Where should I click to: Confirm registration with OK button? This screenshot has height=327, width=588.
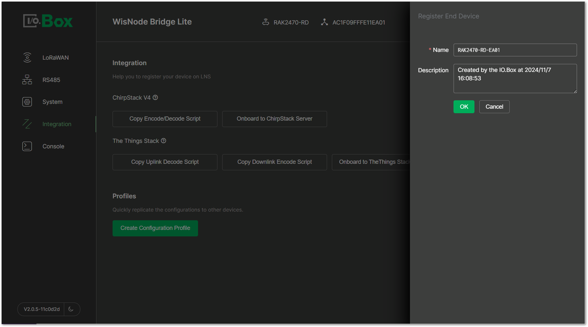coord(464,107)
